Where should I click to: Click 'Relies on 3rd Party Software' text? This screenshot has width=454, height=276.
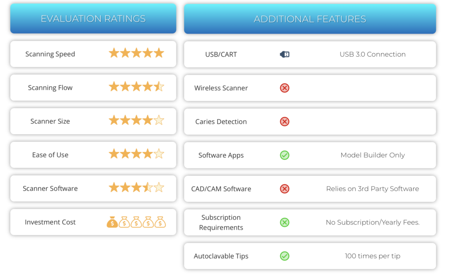[x=372, y=189]
